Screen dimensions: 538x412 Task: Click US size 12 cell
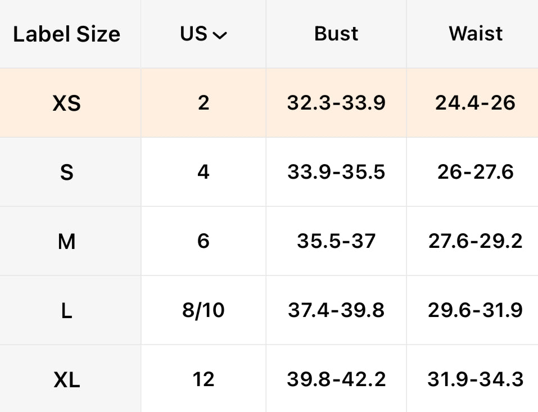pyautogui.click(x=204, y=379)
